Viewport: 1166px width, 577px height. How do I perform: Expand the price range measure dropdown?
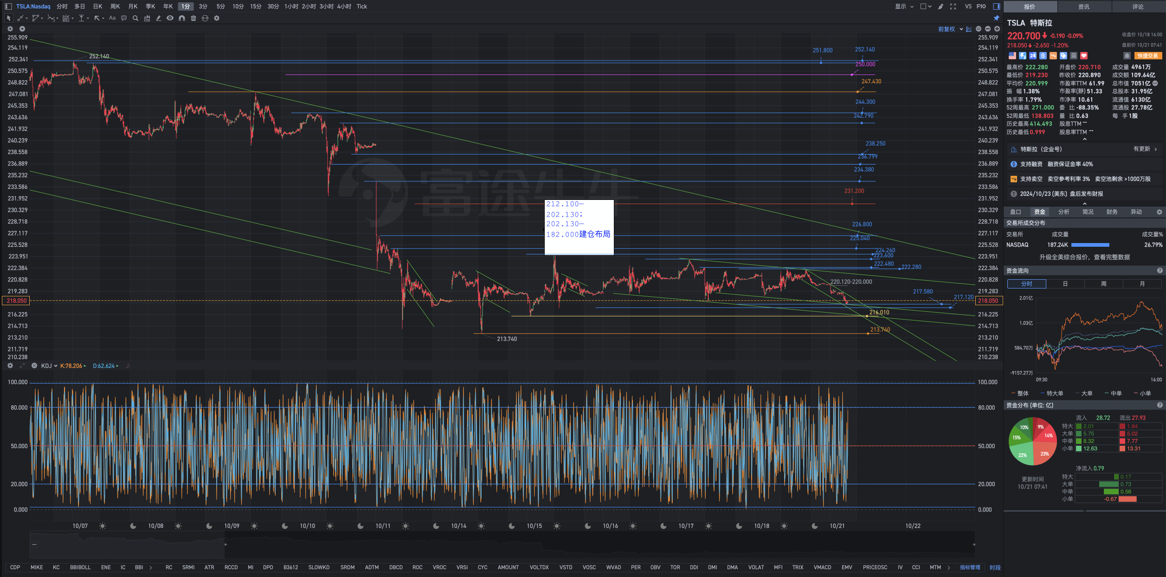88,19
